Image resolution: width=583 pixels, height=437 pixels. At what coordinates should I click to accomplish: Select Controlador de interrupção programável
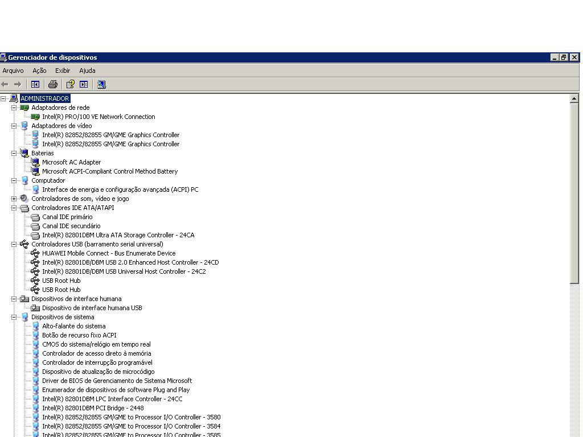(97, 362)
